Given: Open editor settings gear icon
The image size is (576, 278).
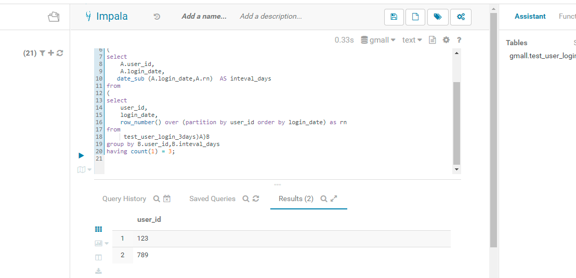Looking at the screenshot, I should click(446, 40).
